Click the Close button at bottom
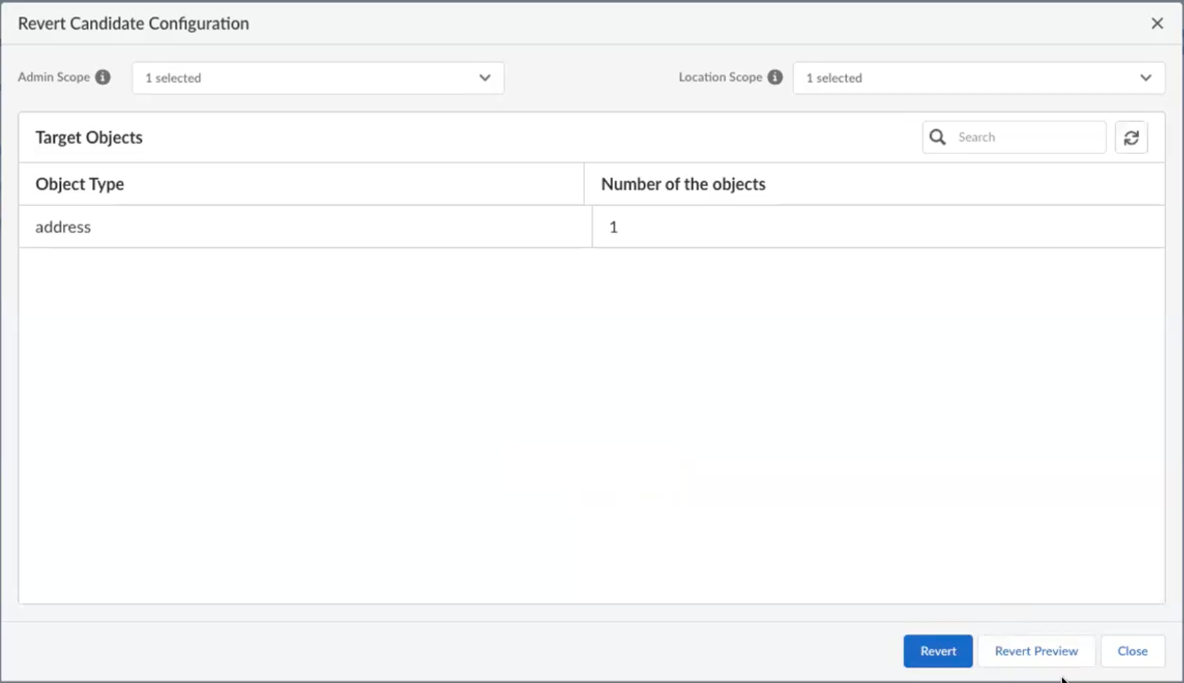The height and width of the screenshot is (683, 1184). click(x=1132, y=651)
